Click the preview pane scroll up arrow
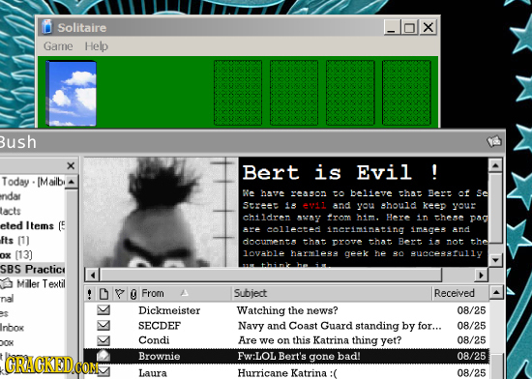532x379 pixels. click(495, 165)
